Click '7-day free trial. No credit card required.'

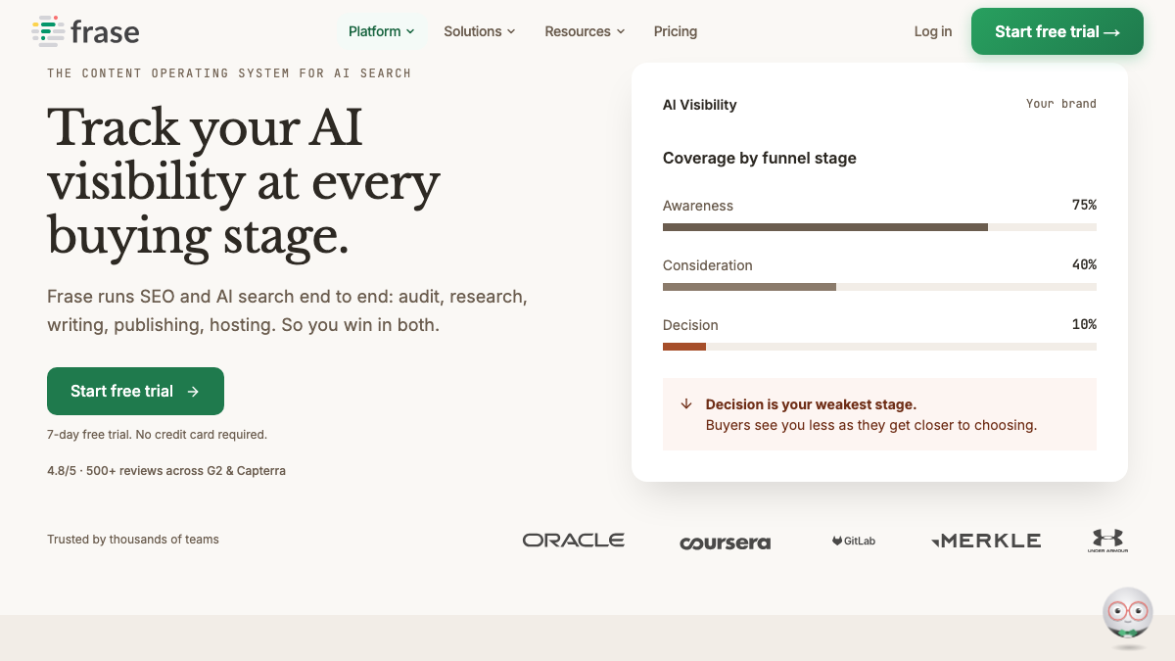click(x=157, y=434)
